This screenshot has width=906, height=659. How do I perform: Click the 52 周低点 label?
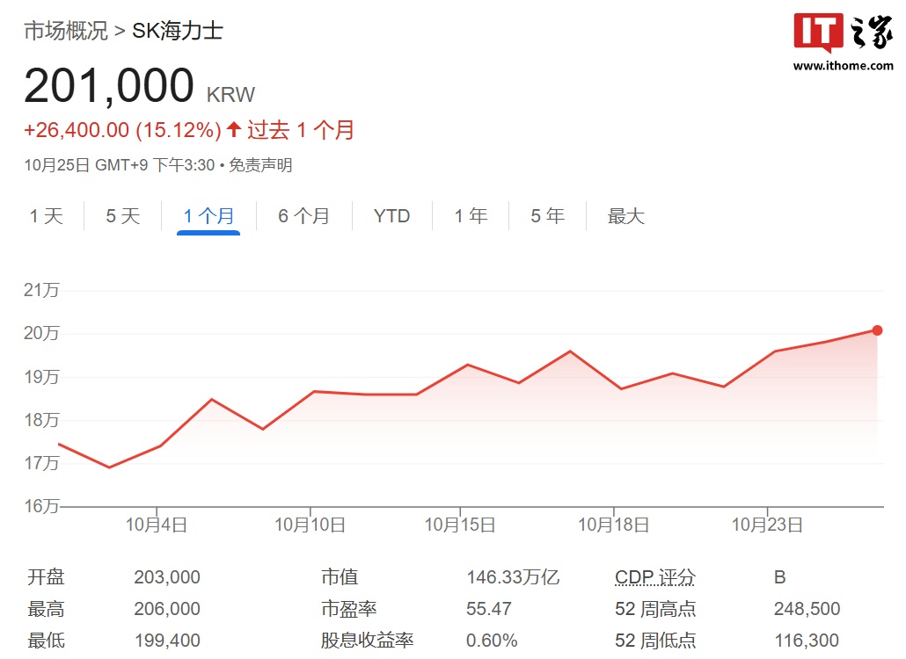(x=655, y=641)
